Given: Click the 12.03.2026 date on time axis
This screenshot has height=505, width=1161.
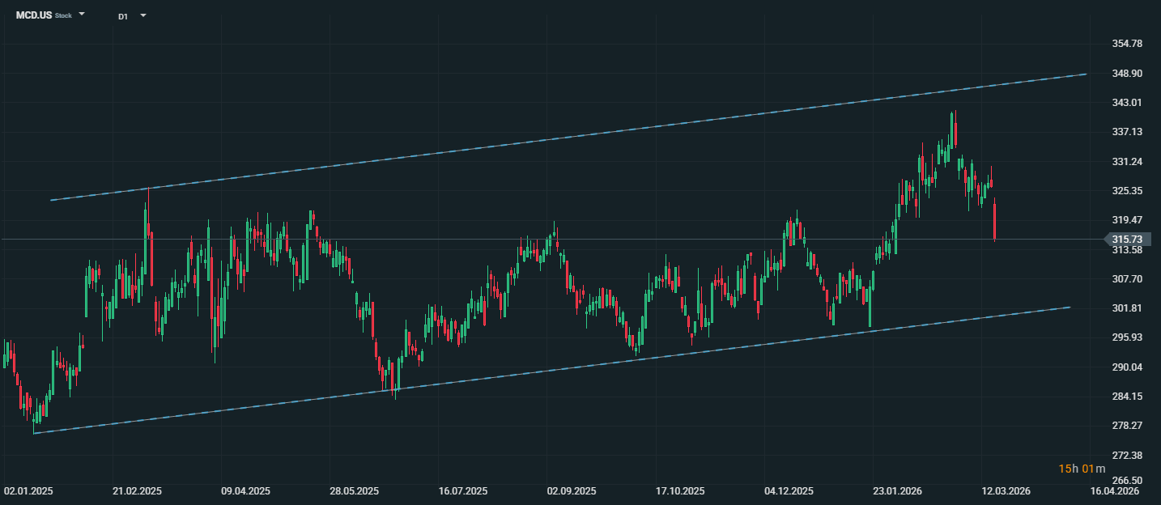Looking at the screenshot, I should 1006,491.
